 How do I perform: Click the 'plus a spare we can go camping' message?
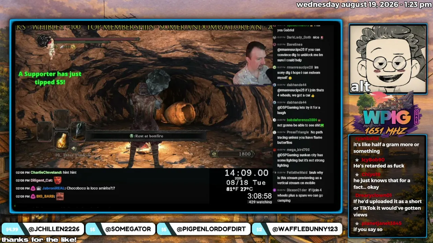pyautogui.click(x=300, y=195)
